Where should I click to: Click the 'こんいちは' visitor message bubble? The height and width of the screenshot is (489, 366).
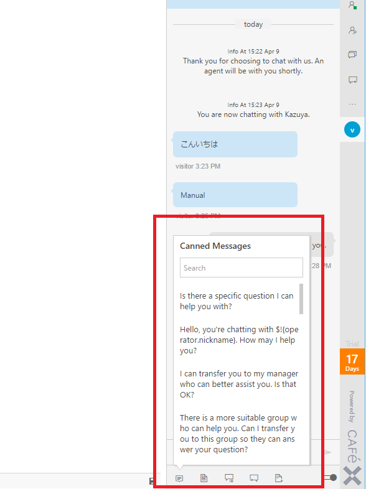pyautogui.click(x=235, y=144)
